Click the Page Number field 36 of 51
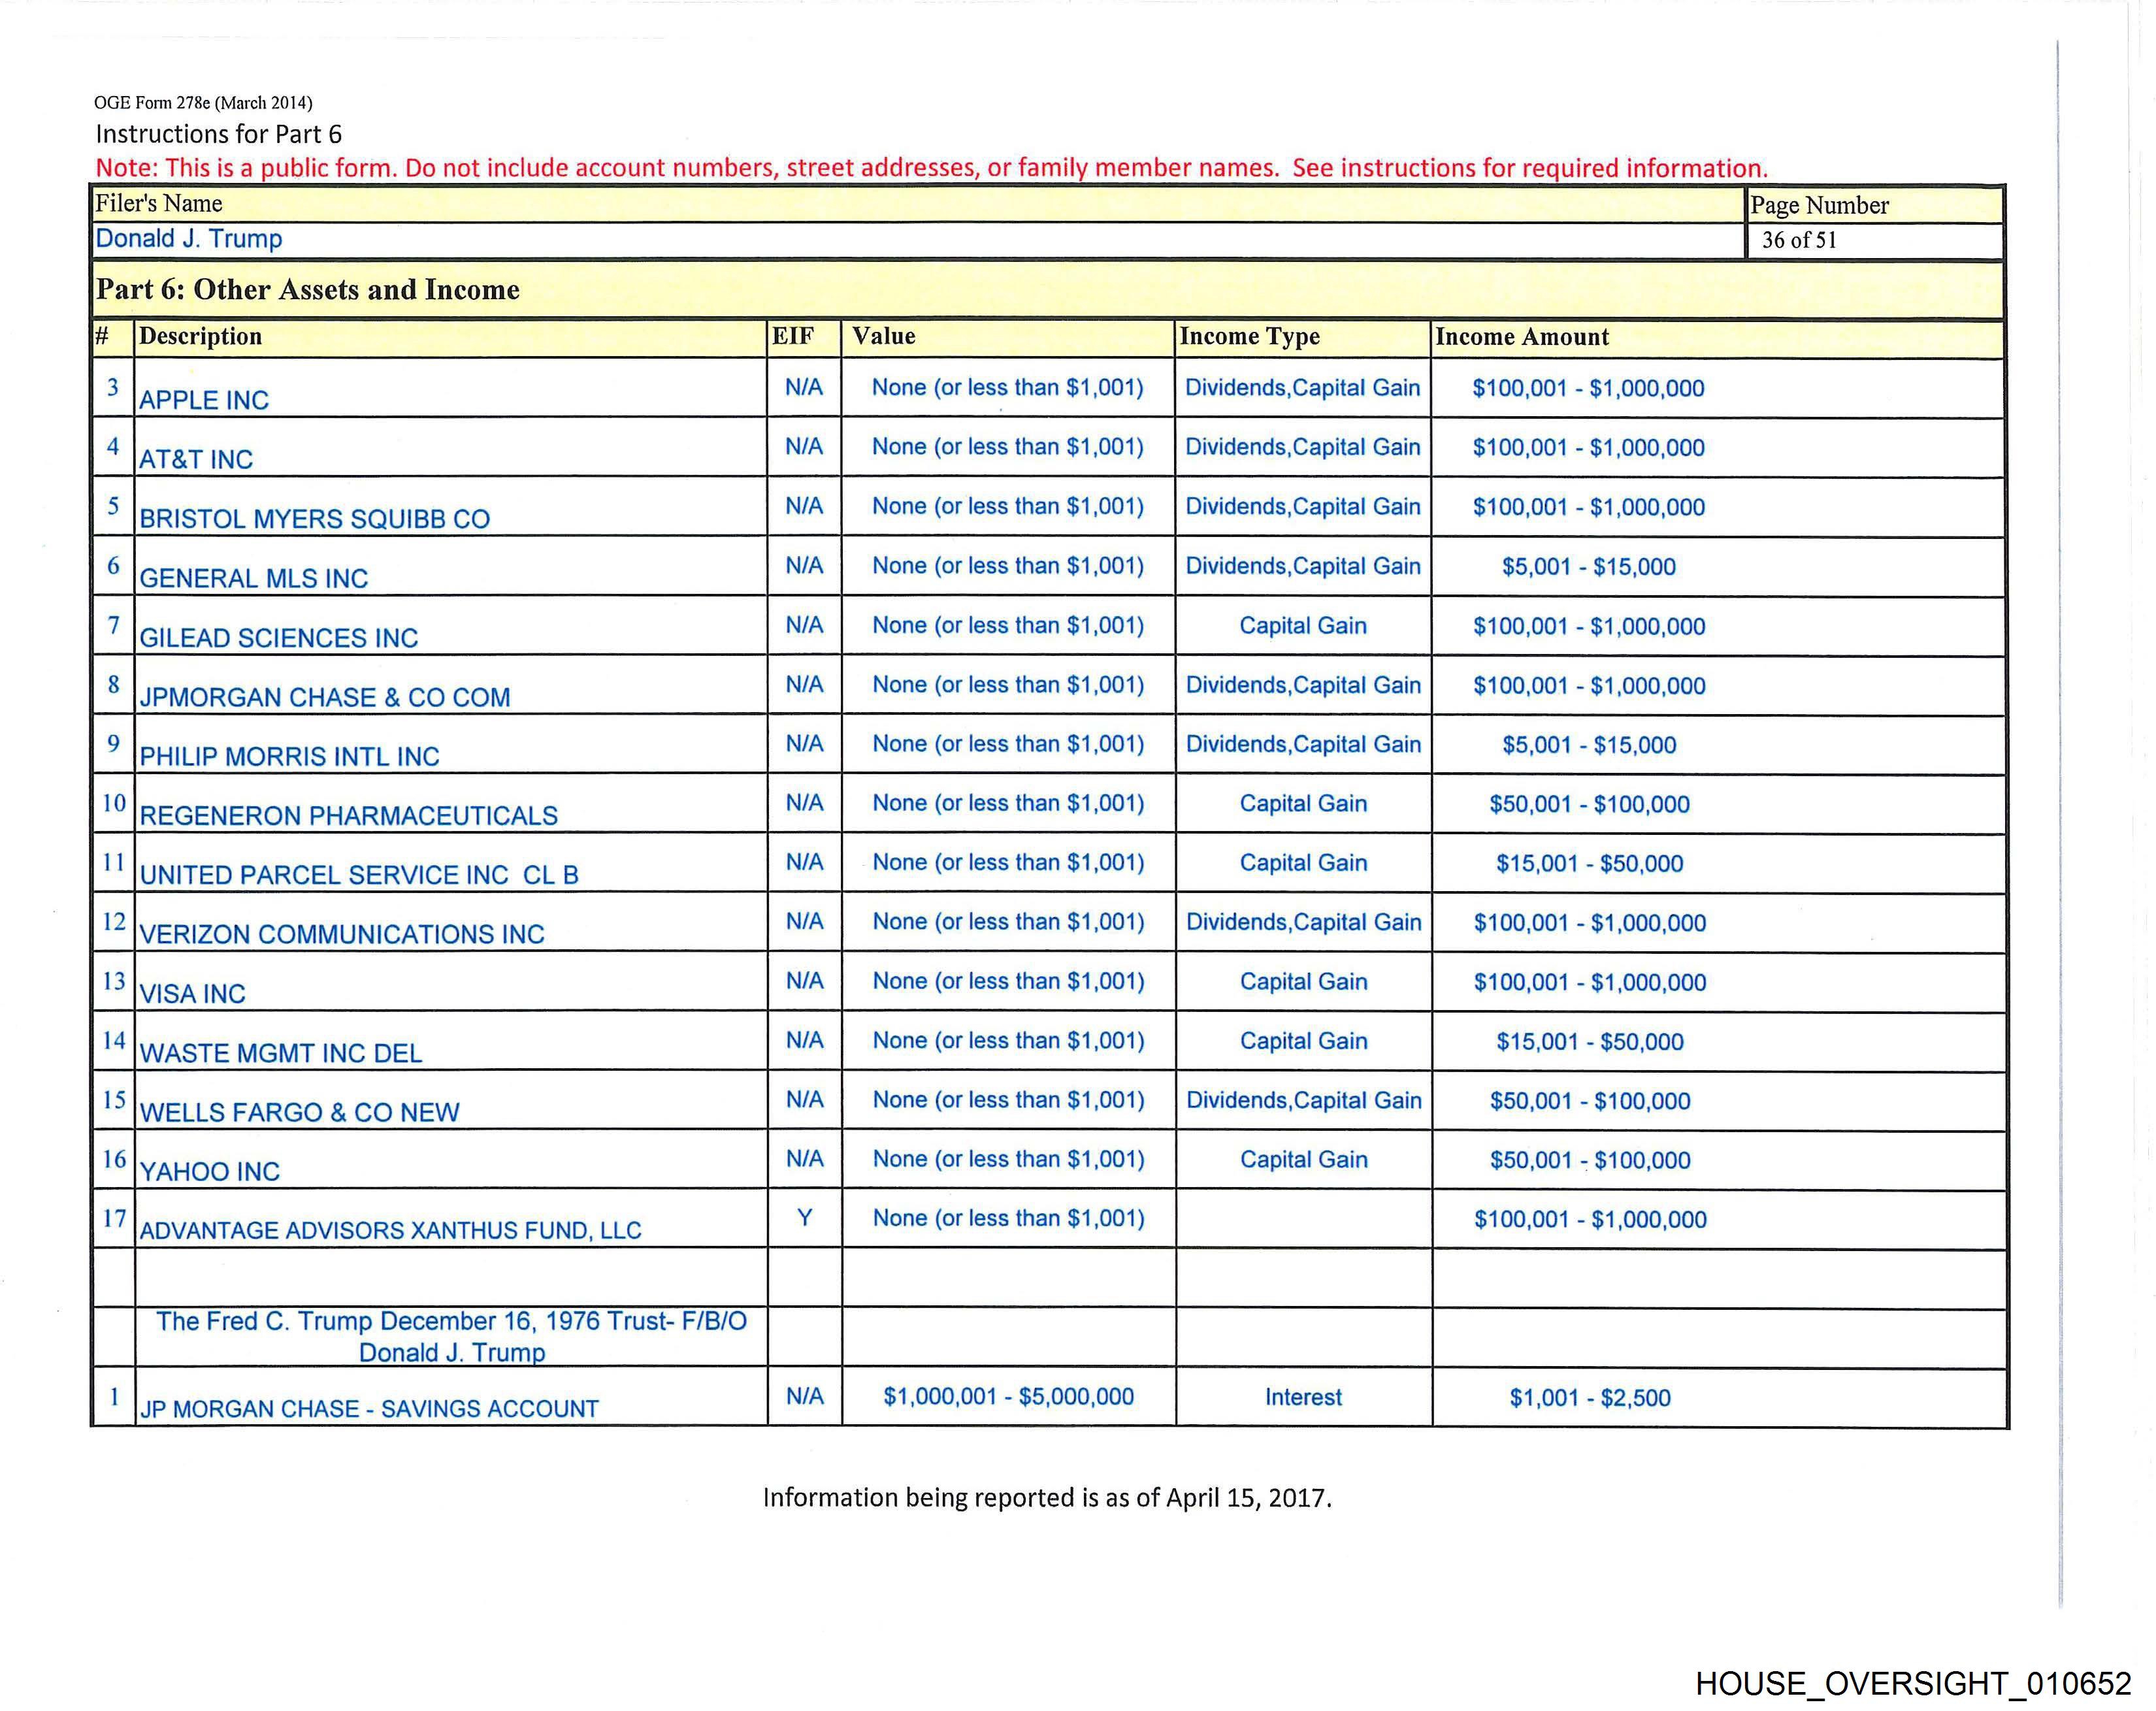The image size is (2156, 1711). point(1799,240)
